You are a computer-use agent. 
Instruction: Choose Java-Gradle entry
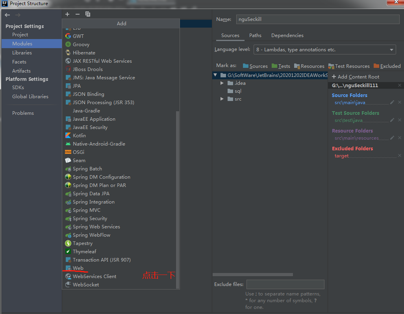tap(121, 110)
